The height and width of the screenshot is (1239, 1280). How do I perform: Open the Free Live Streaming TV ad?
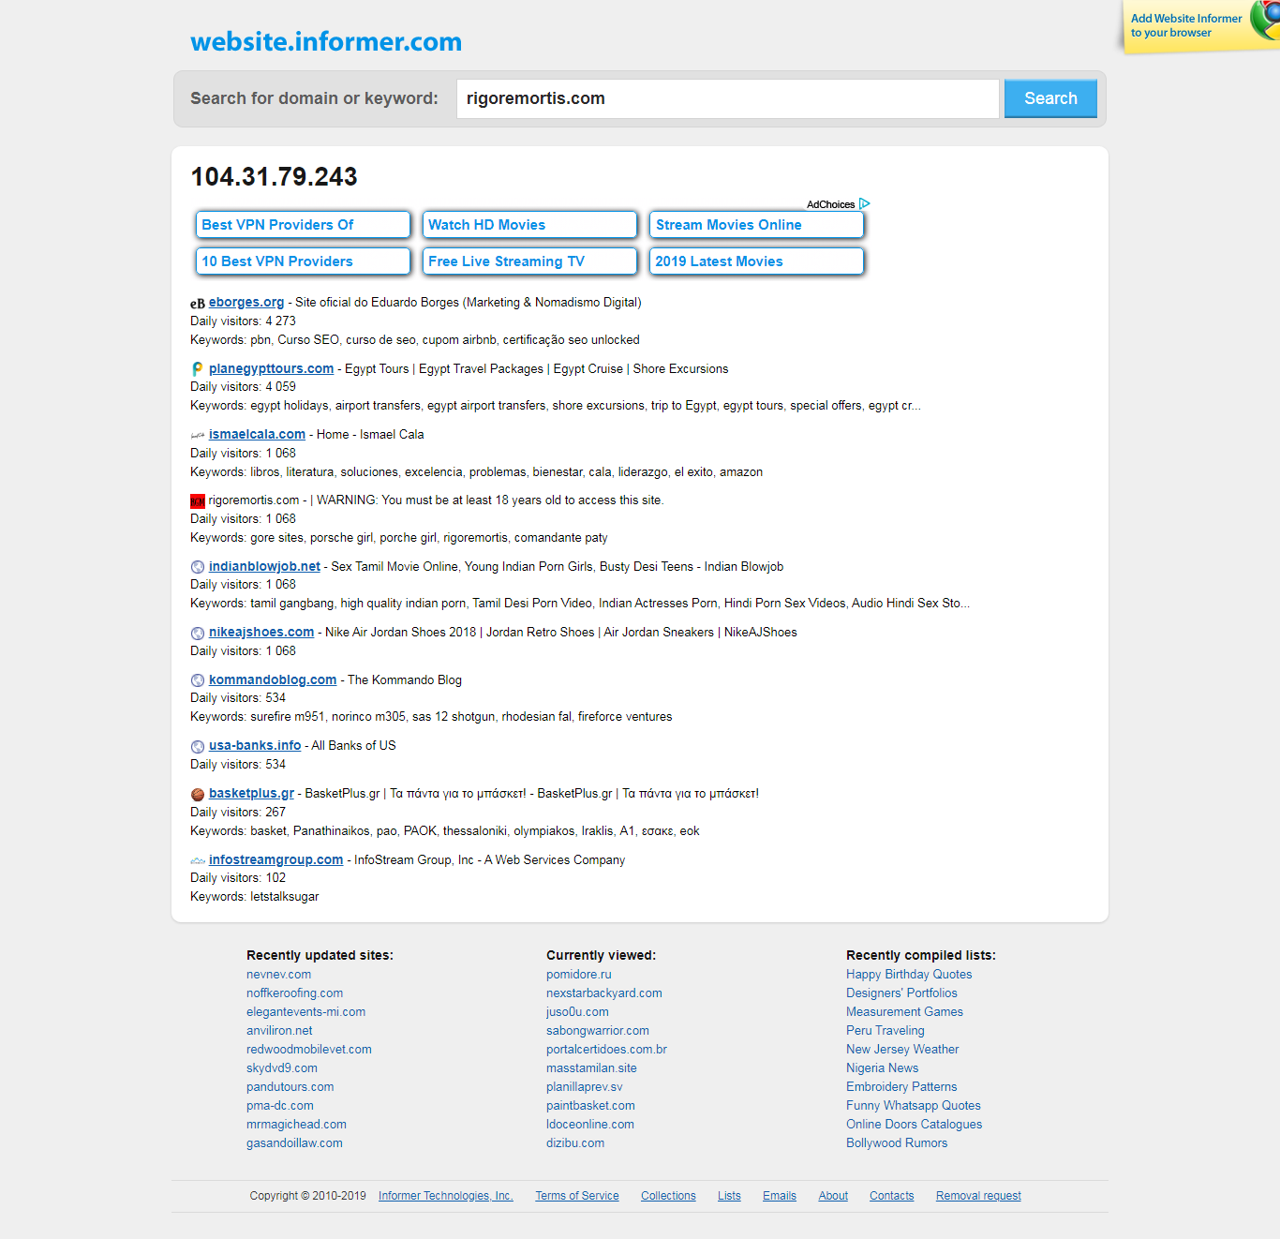click(x=530, y=261)
